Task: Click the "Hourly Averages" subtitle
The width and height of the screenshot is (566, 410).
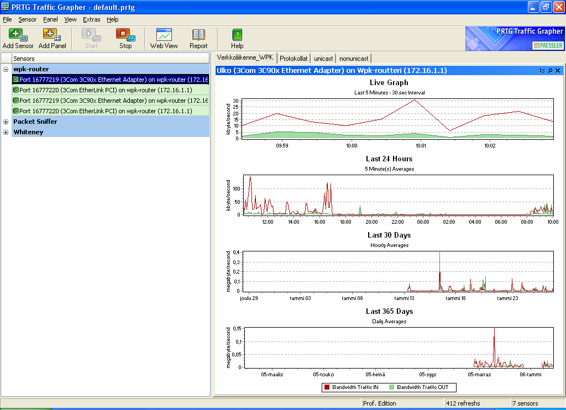Action: 390,245
